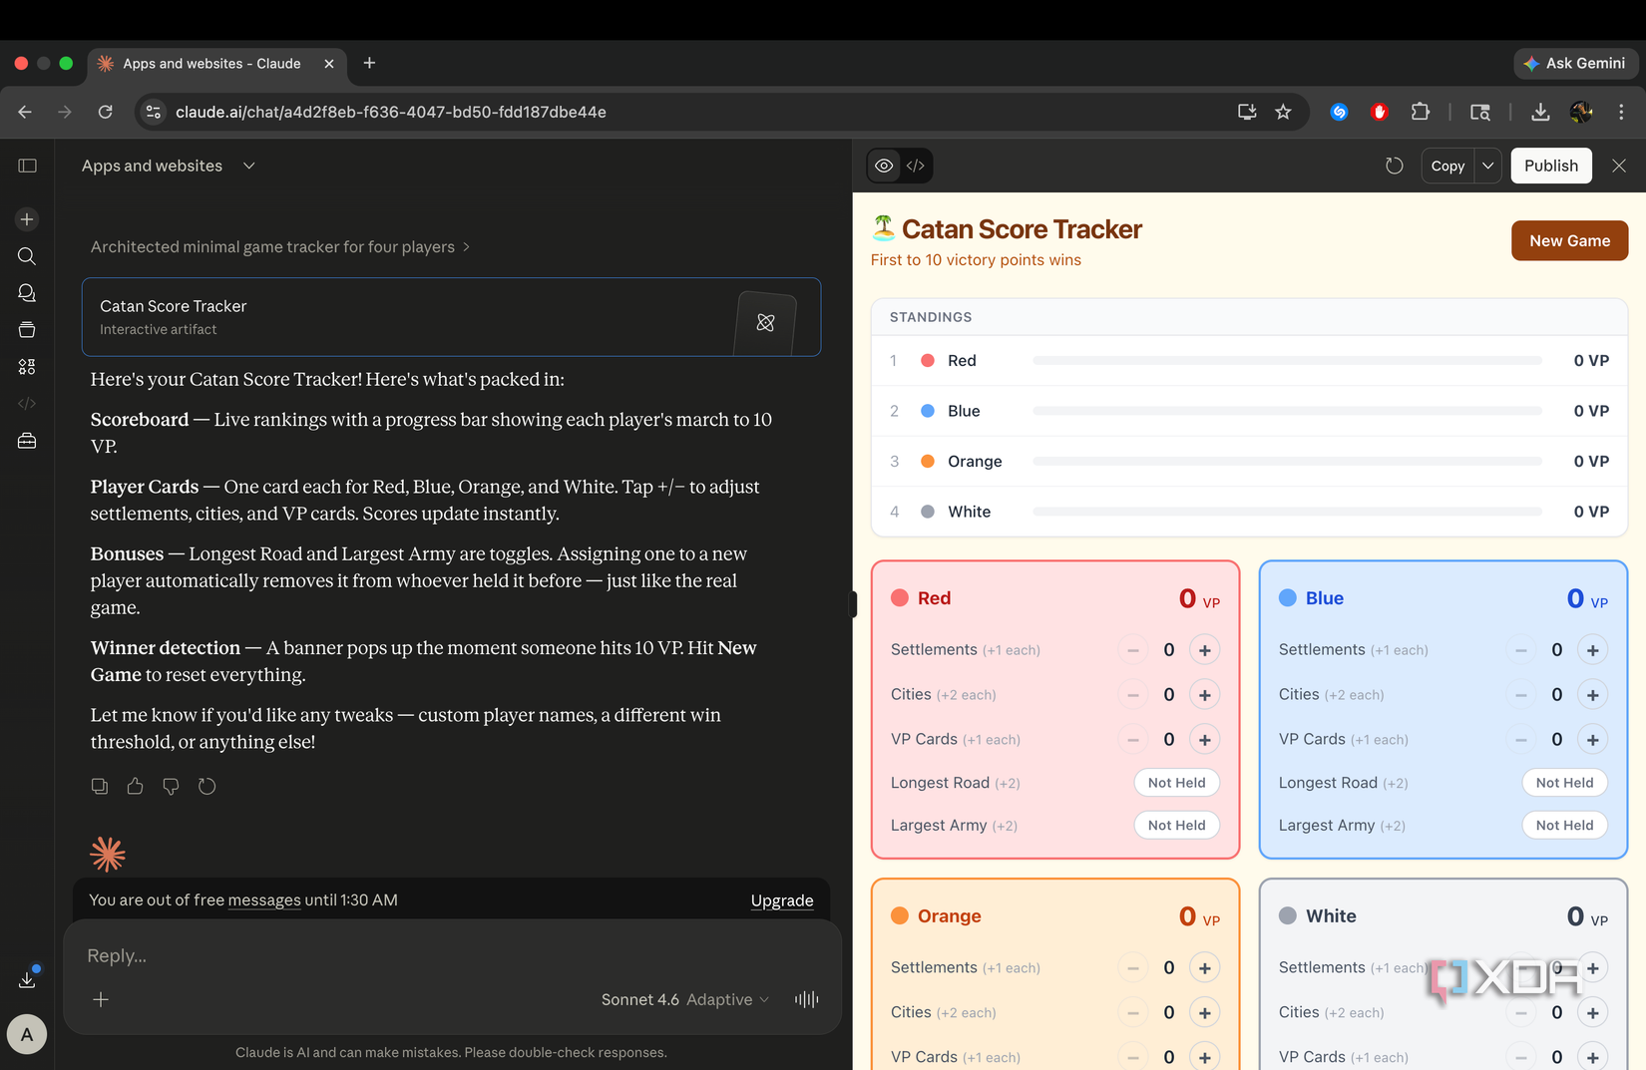
Task: Retry the response with the regenerate icon
Action: pos(207,787)
